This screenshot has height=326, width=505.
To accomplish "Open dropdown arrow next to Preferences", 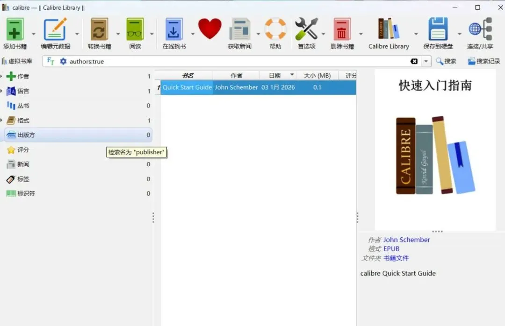I will (x=323, y=34).
